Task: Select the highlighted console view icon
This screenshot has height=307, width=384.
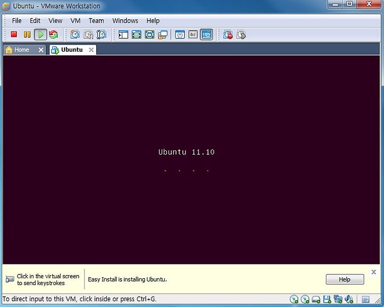Action: point(206,35)
